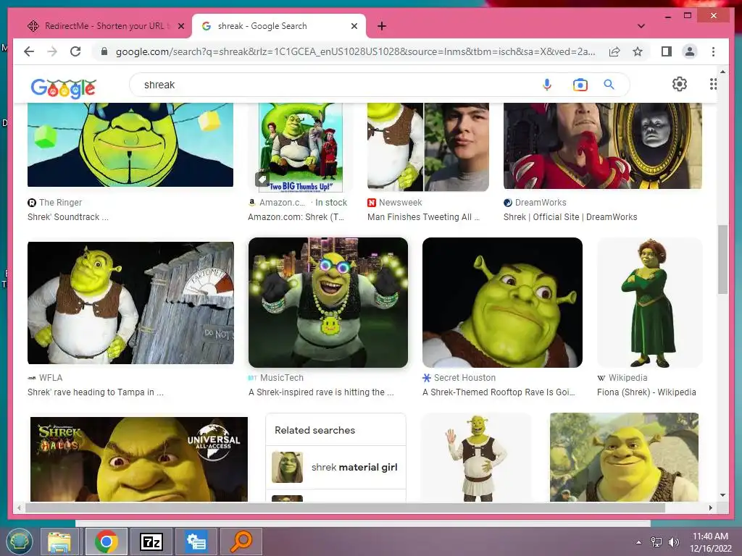Open the waving Shrek costume image

(476, 458)
